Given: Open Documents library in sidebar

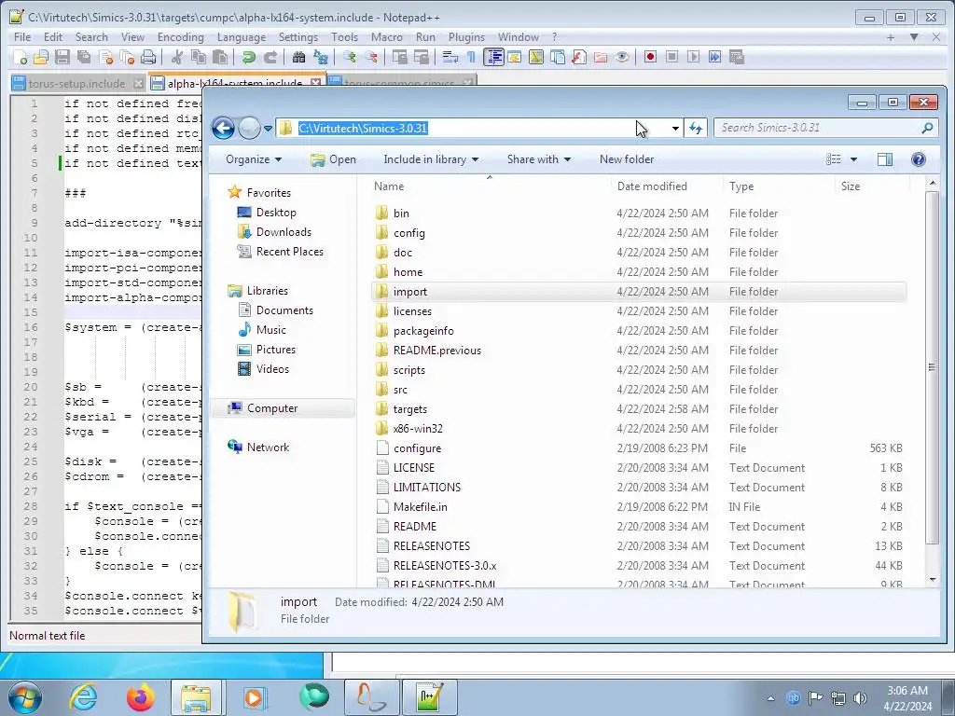Looking at the screenshot, I should pos(284,310).
